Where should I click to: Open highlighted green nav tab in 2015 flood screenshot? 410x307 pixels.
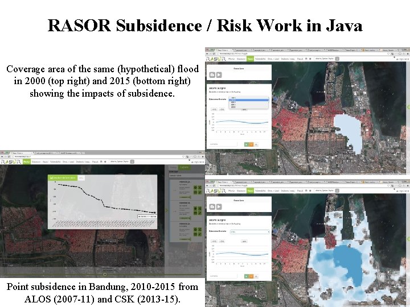[x=250, y=190]
